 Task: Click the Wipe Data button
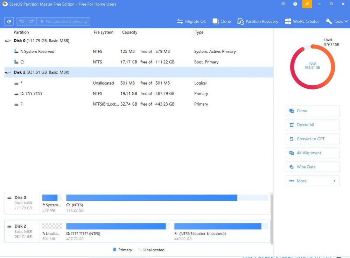(x=312, y=167)
